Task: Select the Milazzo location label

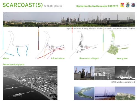Action: tap(58, 6)
